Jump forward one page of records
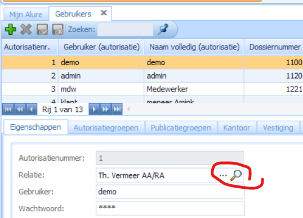Image resolution: width=303 pixels, height=218 pixels. coord(105,110)
